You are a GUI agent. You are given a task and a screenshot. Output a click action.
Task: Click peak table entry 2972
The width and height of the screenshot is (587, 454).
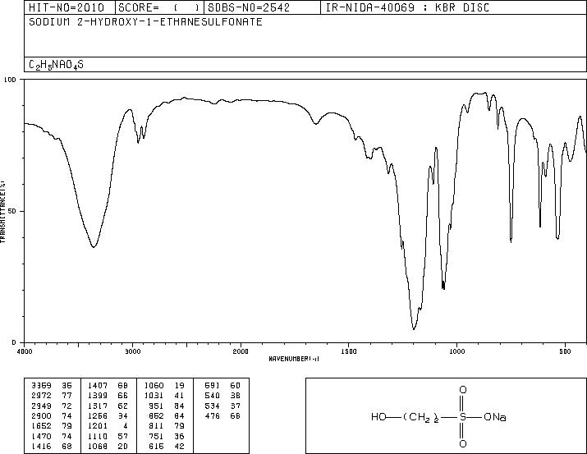[x=42, y=395]
